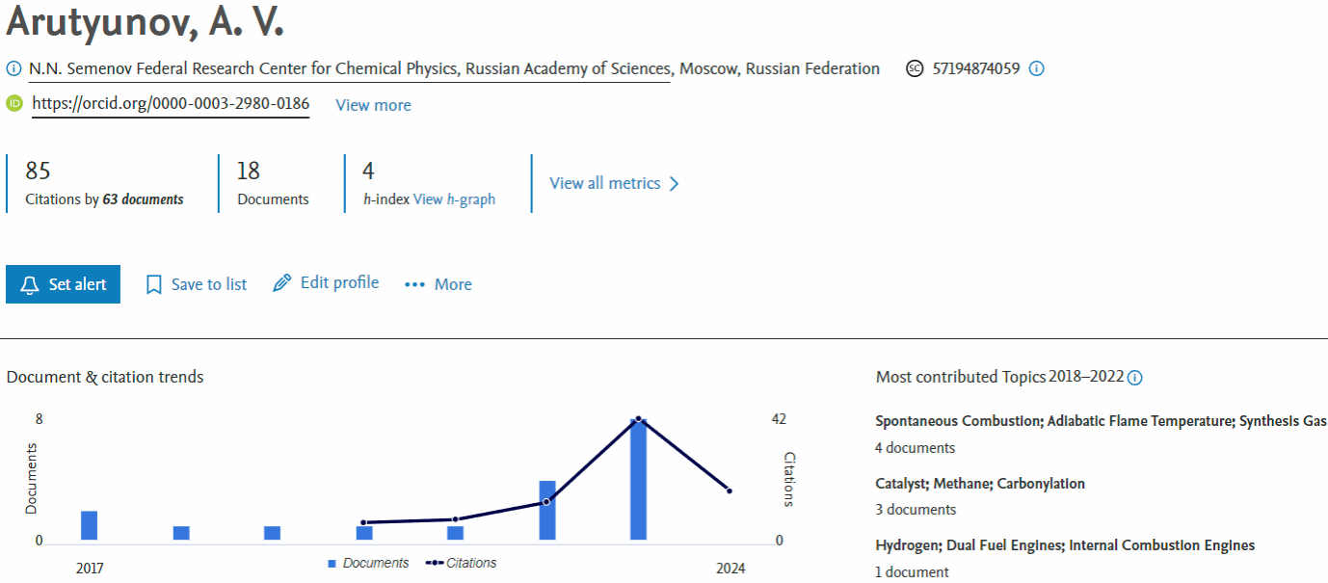The width and height of the screenshot is (1328, 583).
Task: Open the Spontaneous Combustion topic
Action: pyautogui.click(x=1101, y=421)
